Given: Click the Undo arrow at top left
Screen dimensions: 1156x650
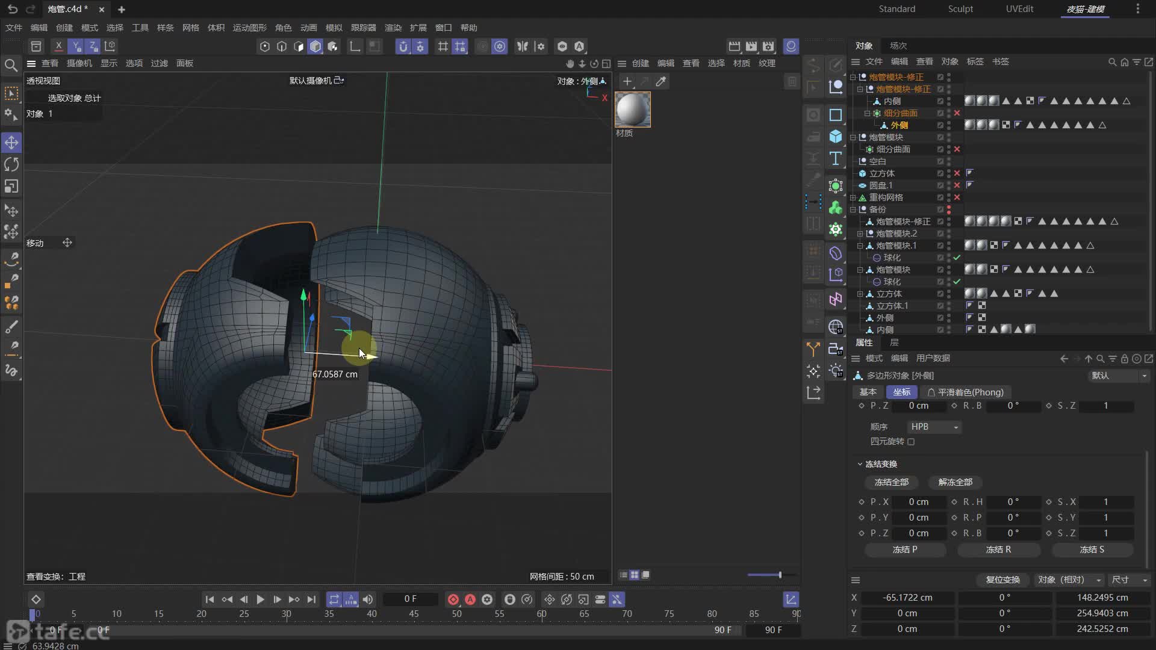Looking at the screenshot, I should 12,9.
